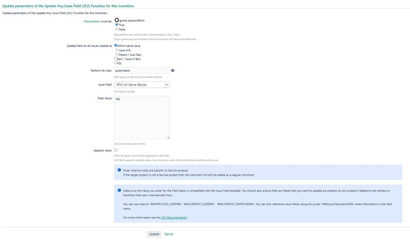Open the user picker beside Perform As User
The width and height of the screenshot is (410, 240).
click(172, 70)
